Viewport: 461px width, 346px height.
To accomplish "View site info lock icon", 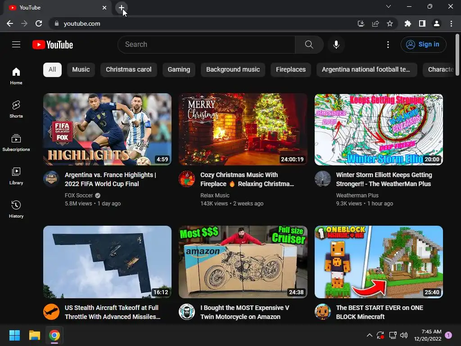I will [57, 23].
